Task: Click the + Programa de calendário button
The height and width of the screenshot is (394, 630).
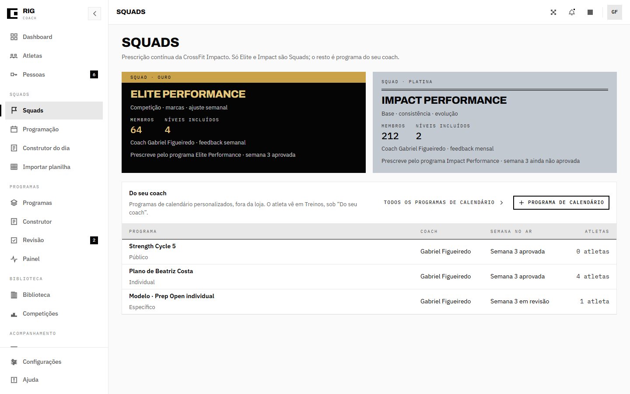Action: [x=561, y=202]
